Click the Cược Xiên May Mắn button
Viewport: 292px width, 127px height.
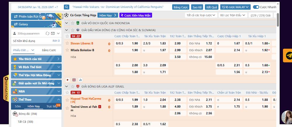(x=135, y=15)
